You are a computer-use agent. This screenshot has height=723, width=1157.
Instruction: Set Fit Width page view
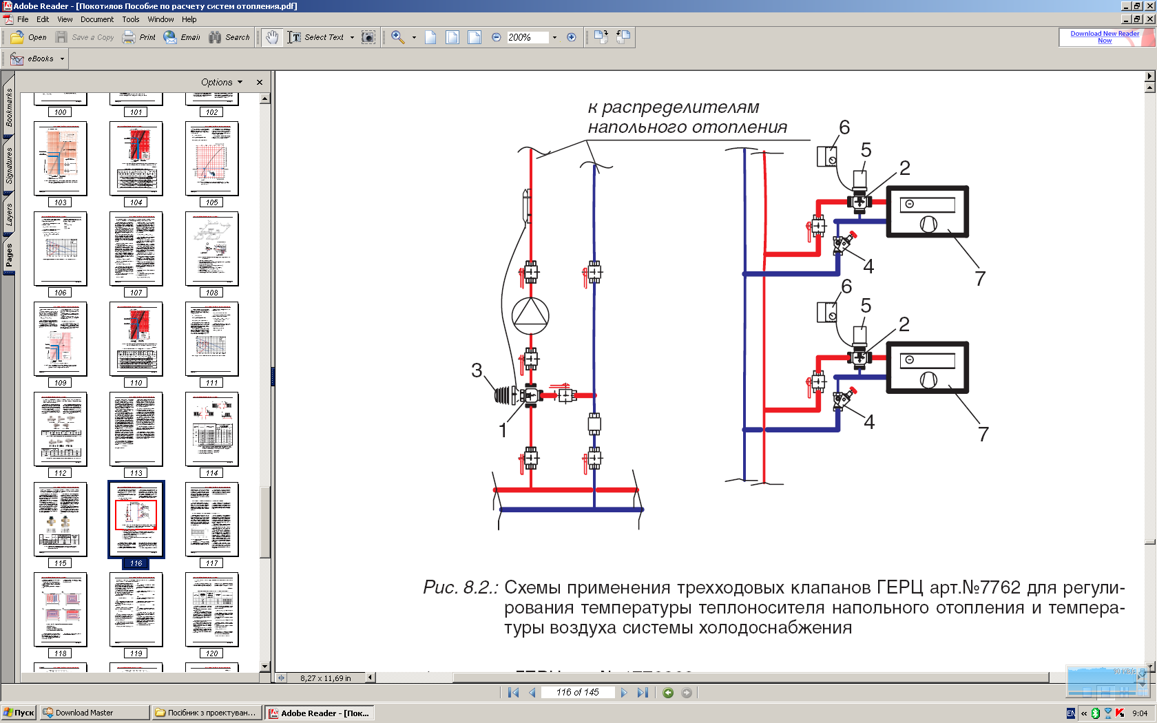(x=475, y=37)
